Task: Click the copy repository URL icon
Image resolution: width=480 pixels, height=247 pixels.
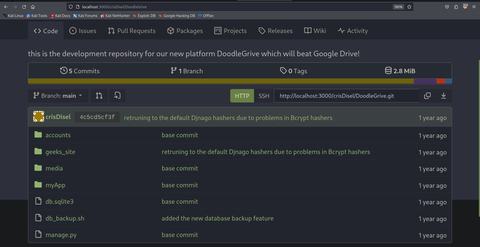Action: (x=427, y=96)
